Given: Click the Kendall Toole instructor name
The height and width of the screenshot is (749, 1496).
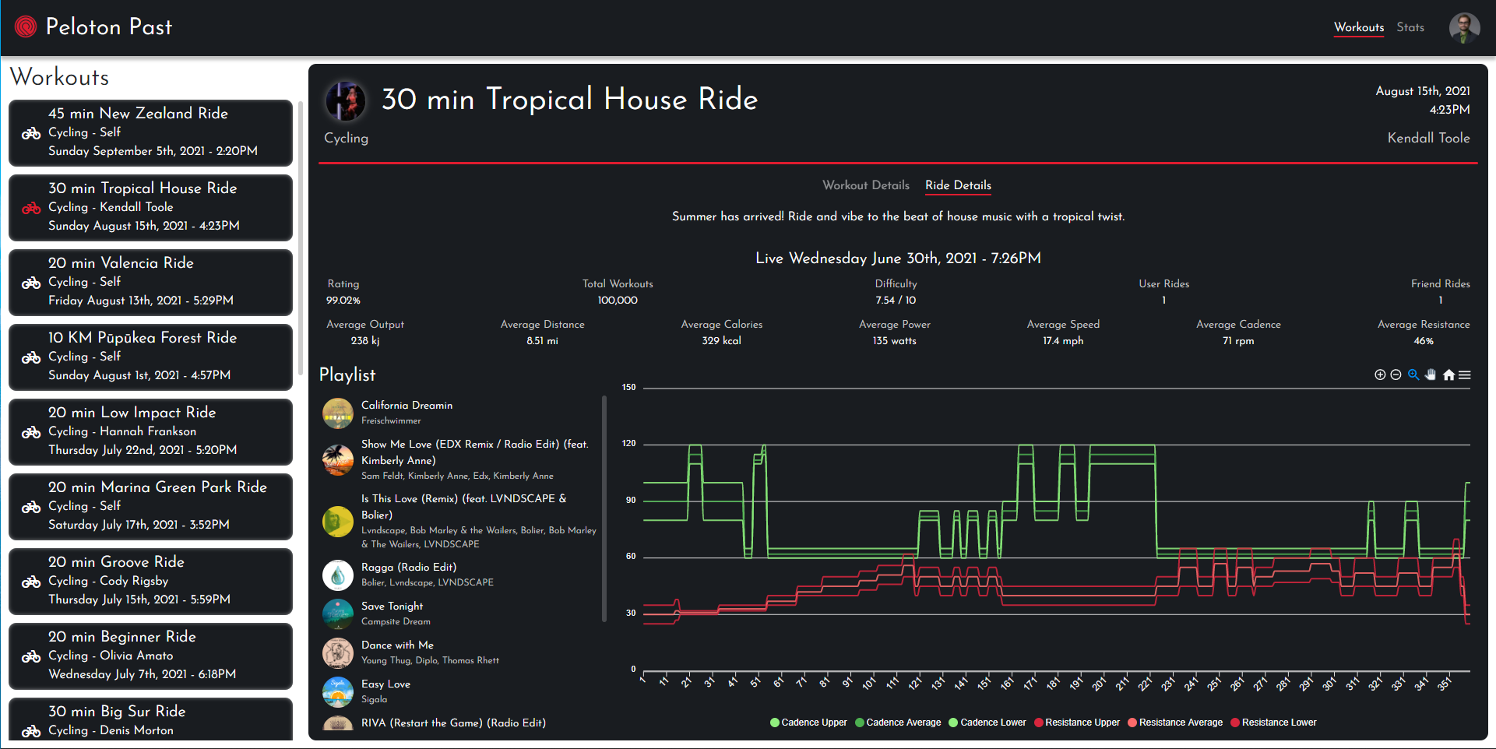Looking at the screenshot, I should pos(1428,138).
